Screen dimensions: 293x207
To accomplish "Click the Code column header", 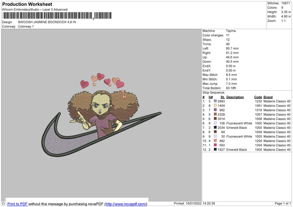I will pyautogui.click(x=258, y=97).
